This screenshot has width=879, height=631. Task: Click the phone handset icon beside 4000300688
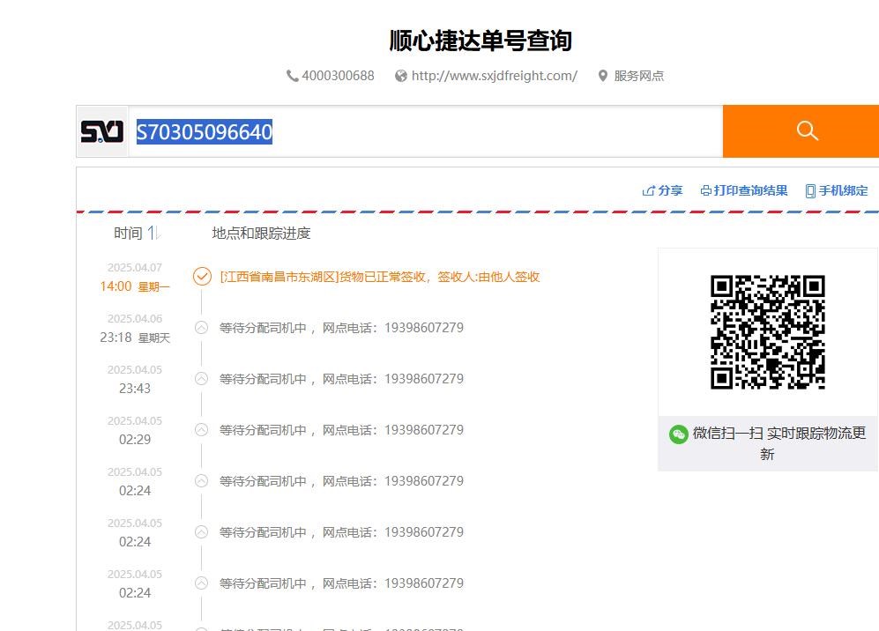pos(292,76)
